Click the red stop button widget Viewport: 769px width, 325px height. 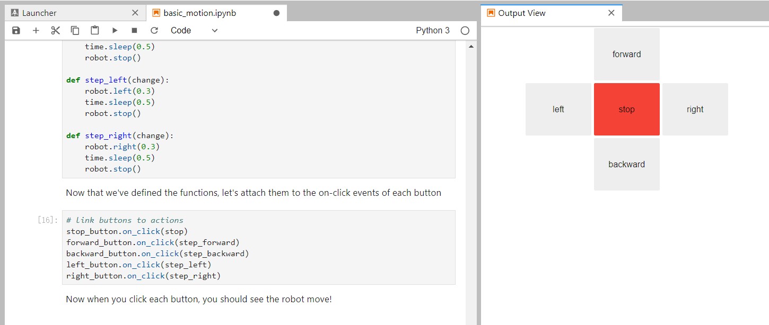click(627, 109)
